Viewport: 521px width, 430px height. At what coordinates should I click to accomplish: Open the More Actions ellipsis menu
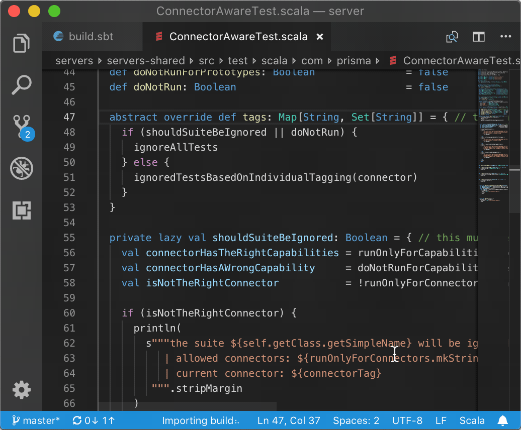pos(505,37)
